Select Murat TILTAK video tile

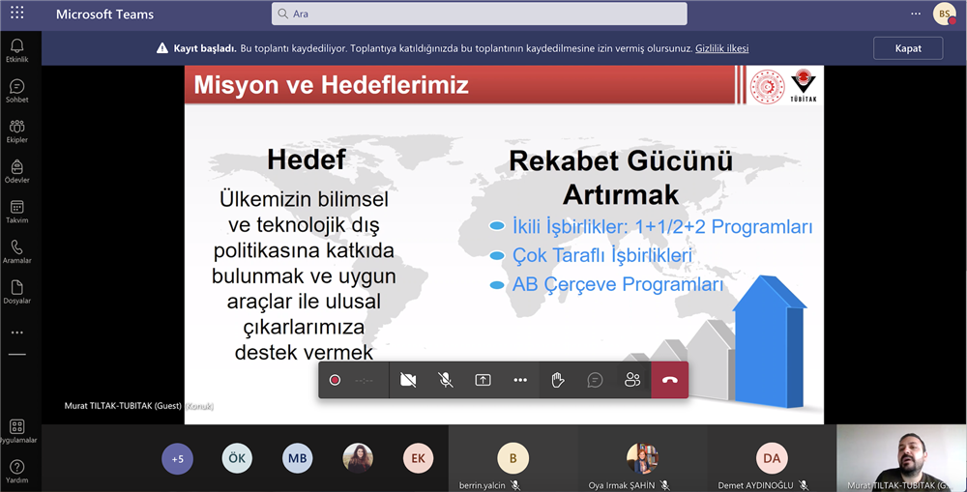click(901, 458)
